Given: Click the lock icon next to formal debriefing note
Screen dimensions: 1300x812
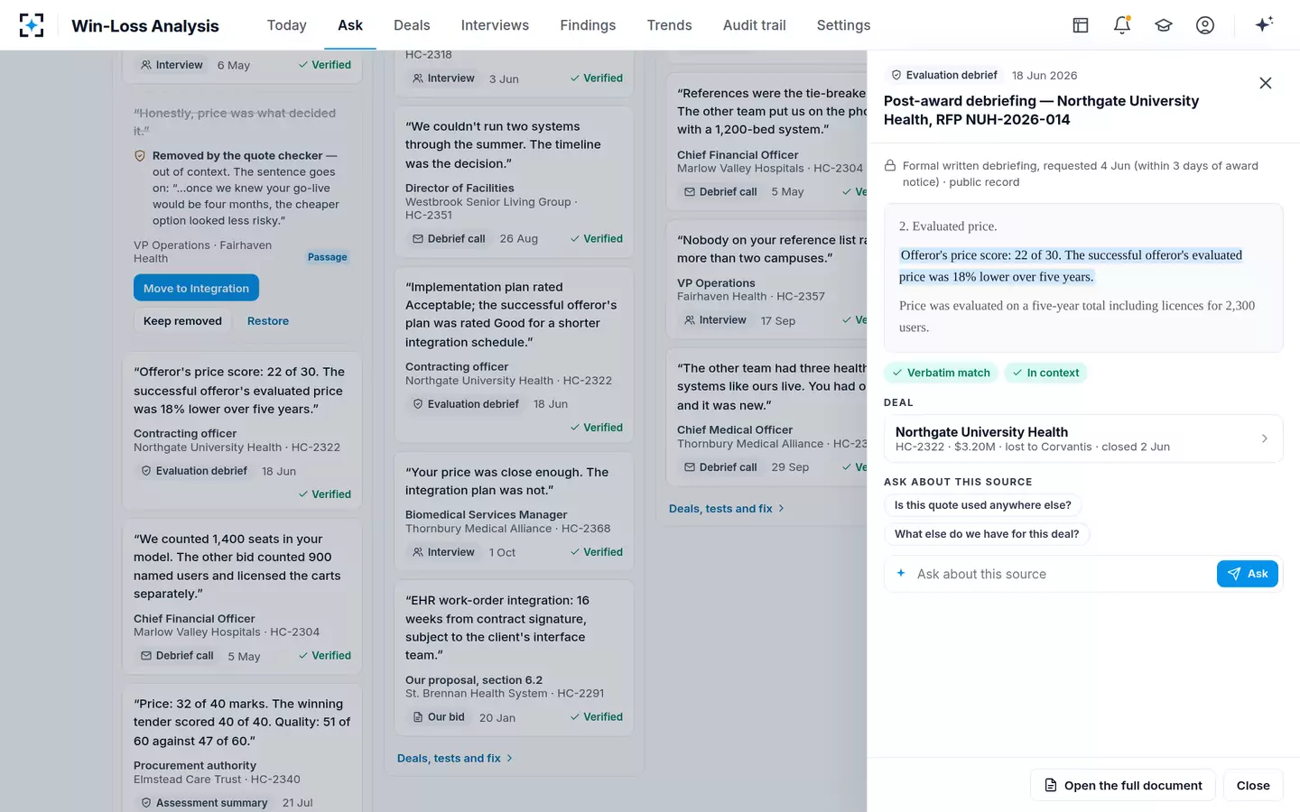Looking at the screenshot, I should pos(890,166).
